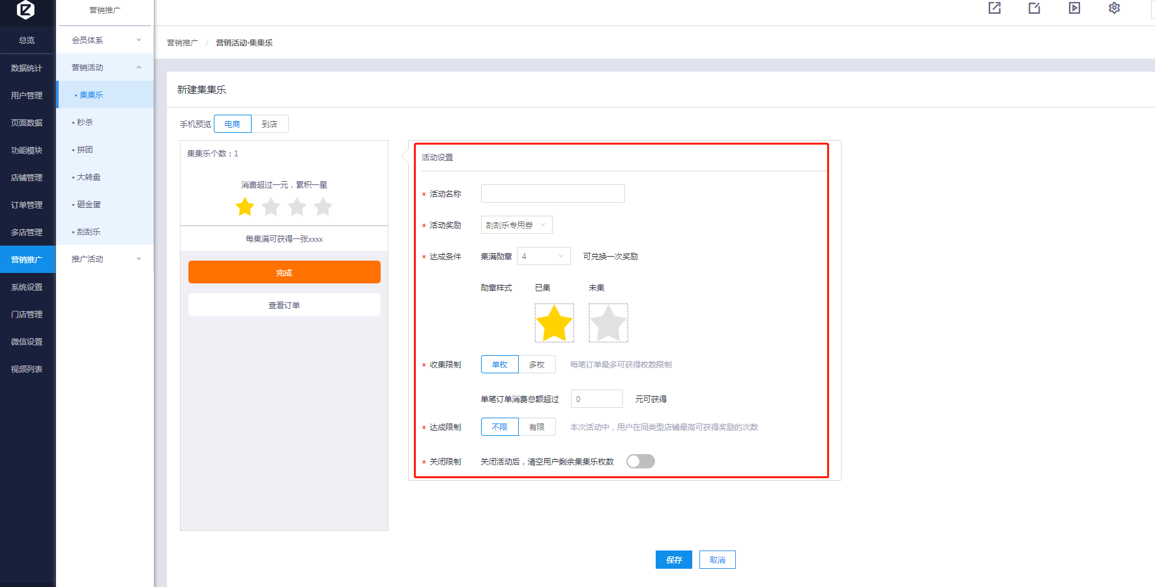Expand the 会员体系 submenu
This screenshot has height=587, width=1155.
(105, 40)
